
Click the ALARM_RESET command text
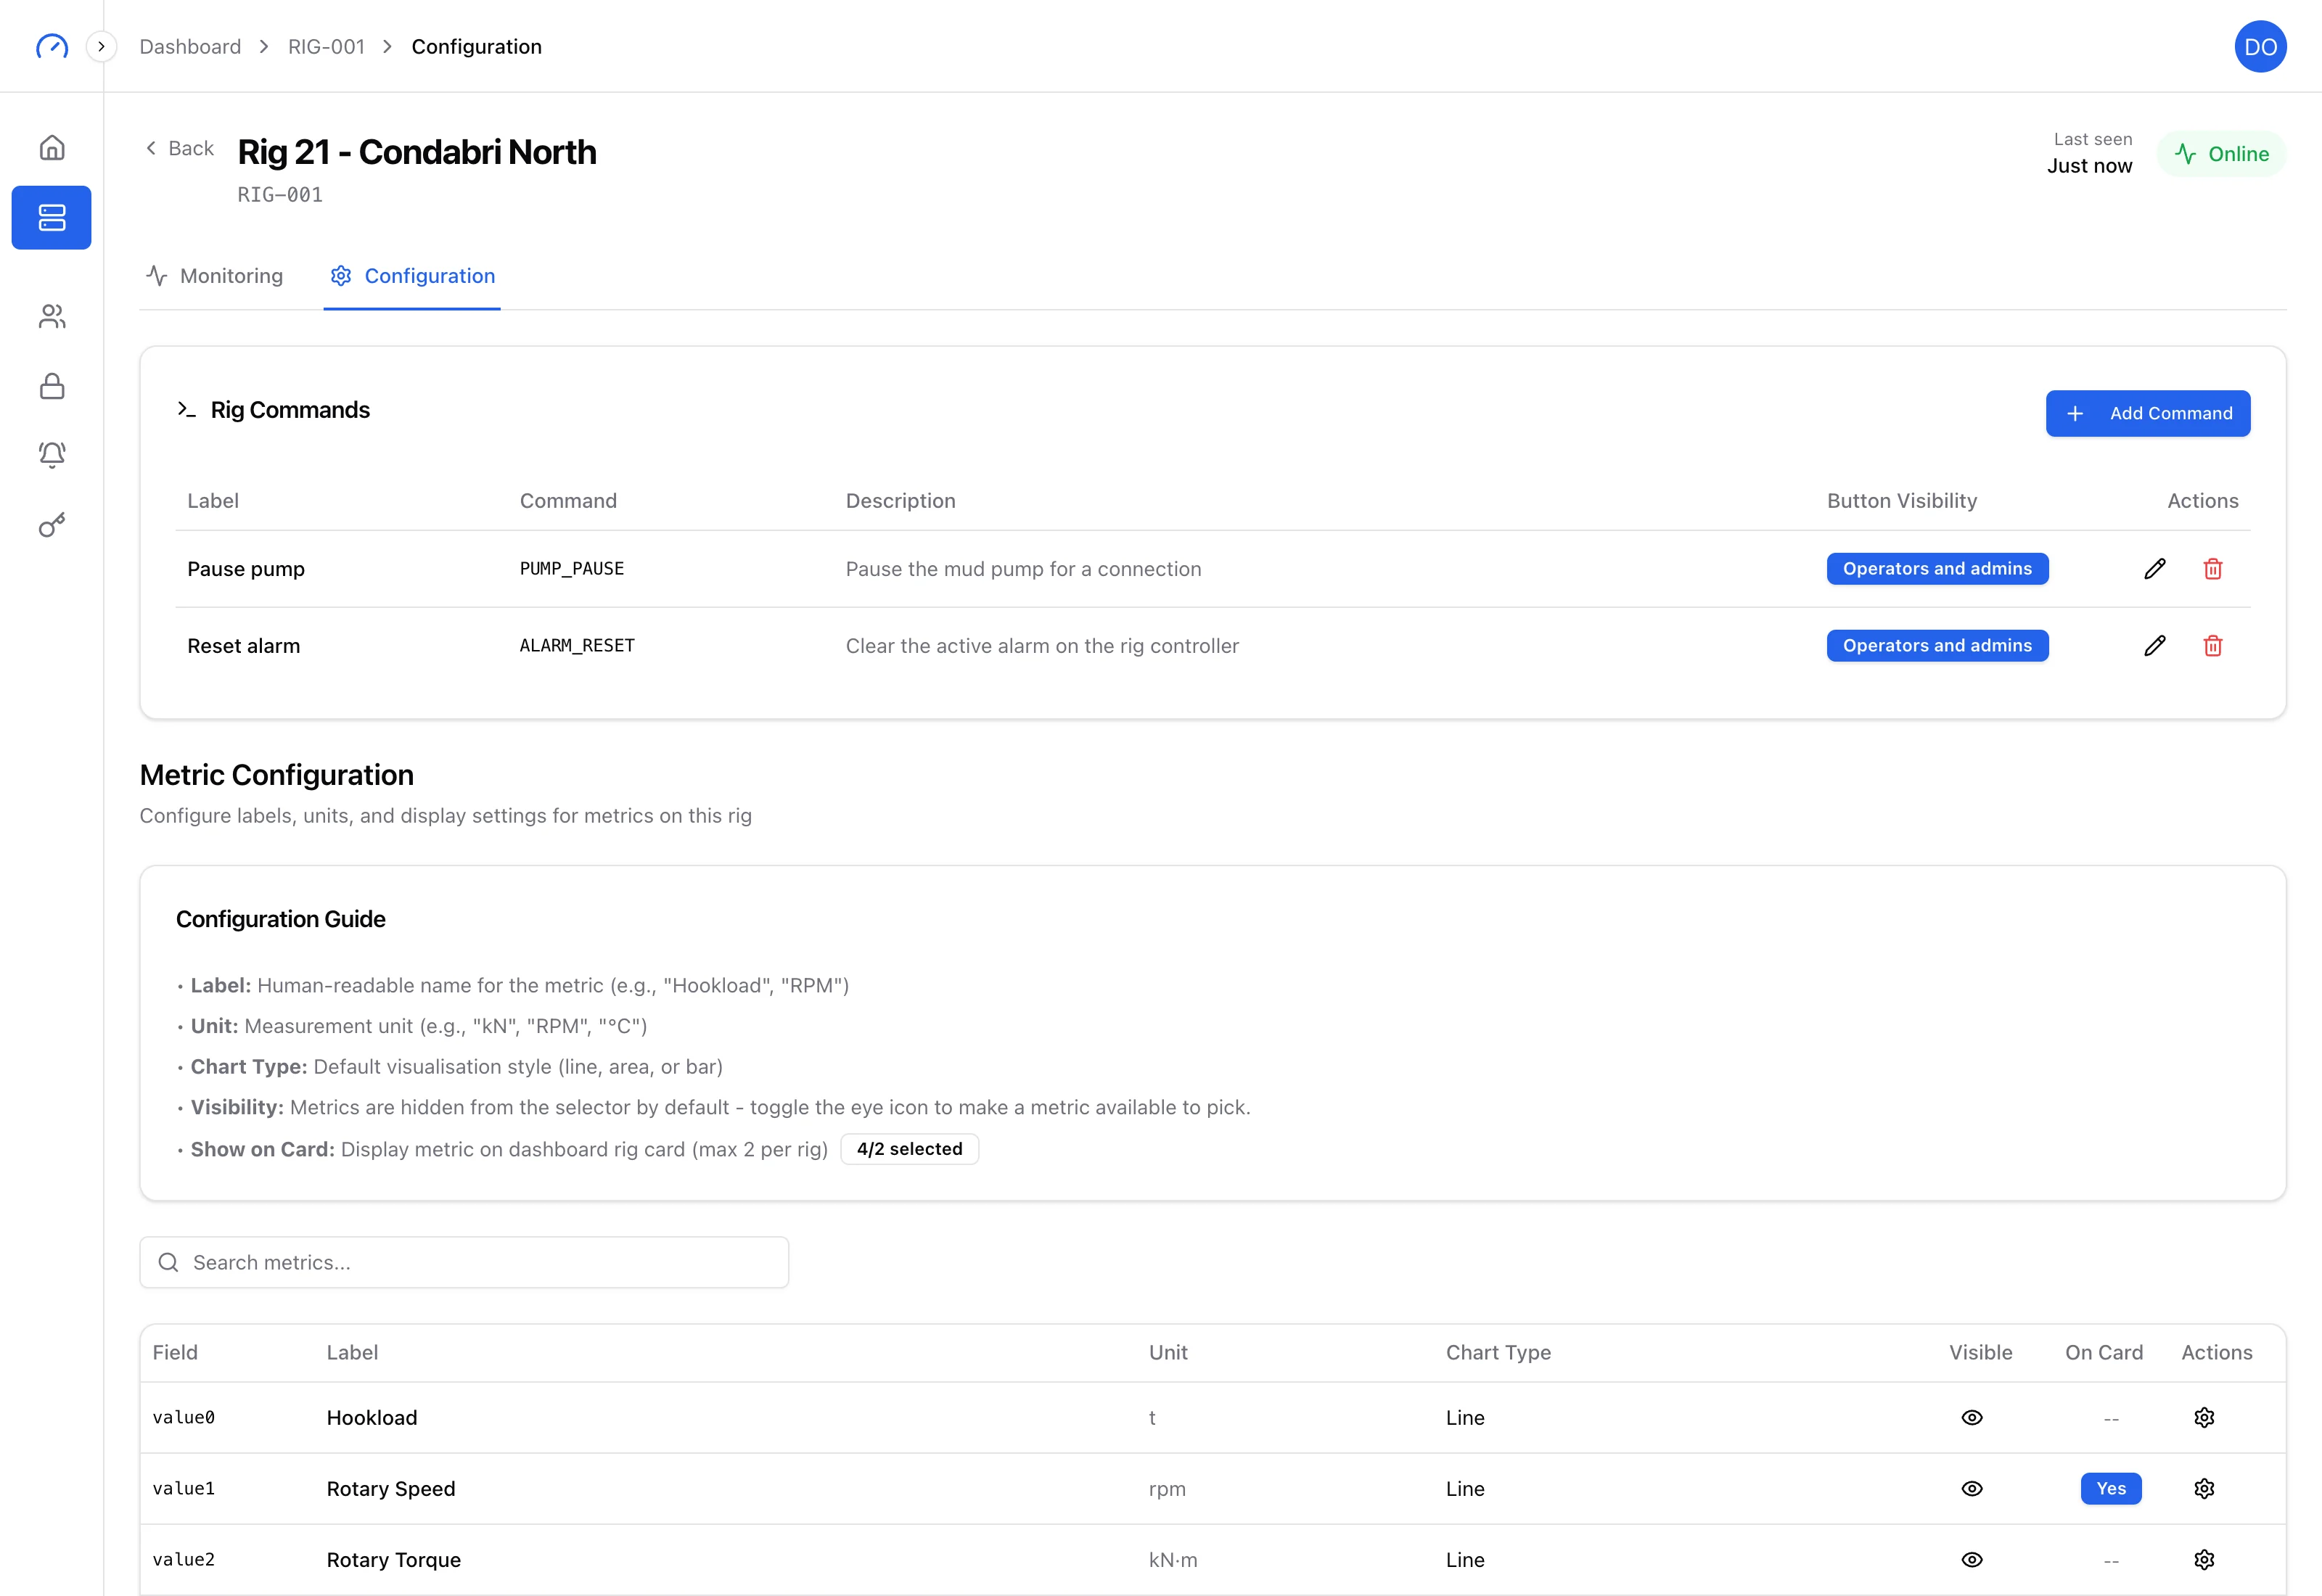click(x=577, y=646)
